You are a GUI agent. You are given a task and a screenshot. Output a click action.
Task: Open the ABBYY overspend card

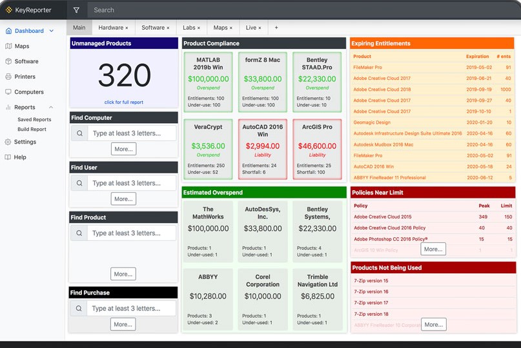click(208, 300)
